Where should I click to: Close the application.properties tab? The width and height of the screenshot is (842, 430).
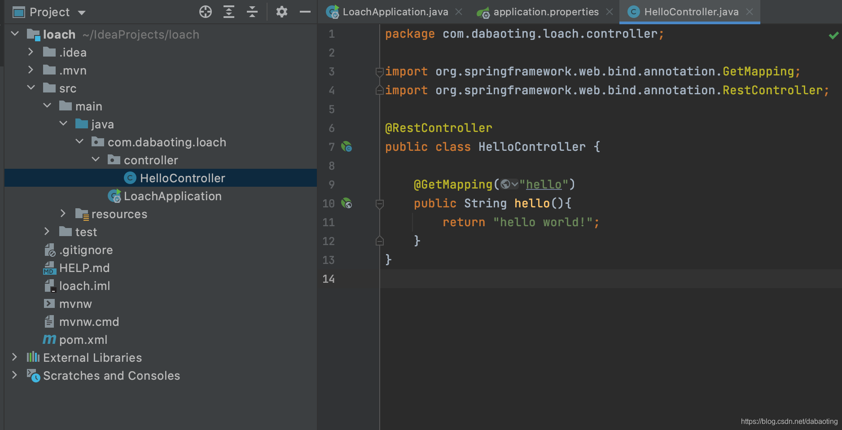tap(610, 12)
